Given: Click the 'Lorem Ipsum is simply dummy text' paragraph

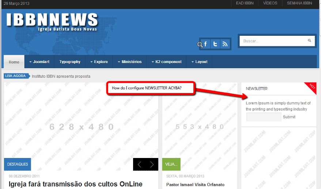Looking at the screenshot, I should click(x=278, y=106).
